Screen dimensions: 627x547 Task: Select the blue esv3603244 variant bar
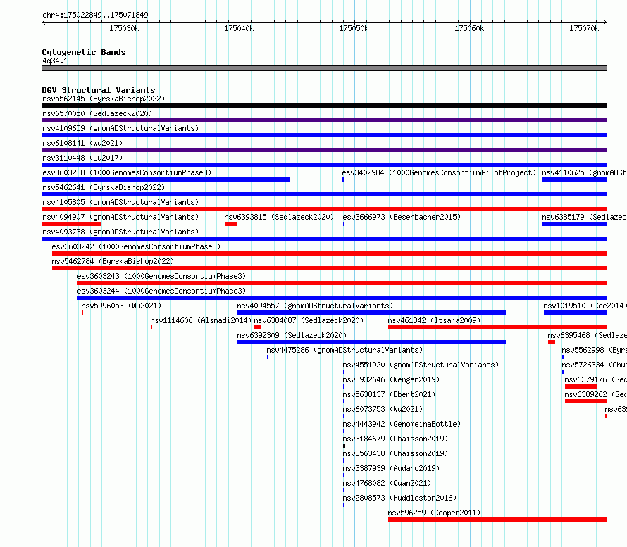pyautogui.click(x=342, y=298)
